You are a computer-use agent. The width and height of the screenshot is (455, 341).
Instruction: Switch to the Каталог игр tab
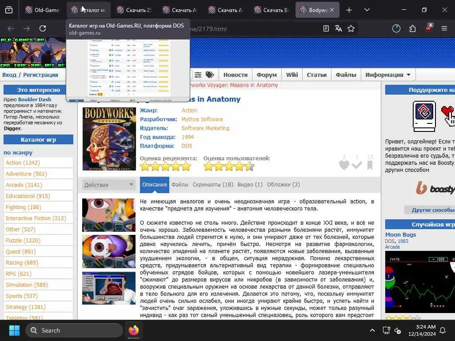[88, 10]
